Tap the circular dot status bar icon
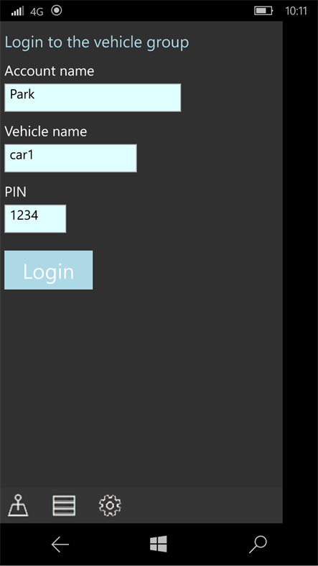 click(56, 11)
